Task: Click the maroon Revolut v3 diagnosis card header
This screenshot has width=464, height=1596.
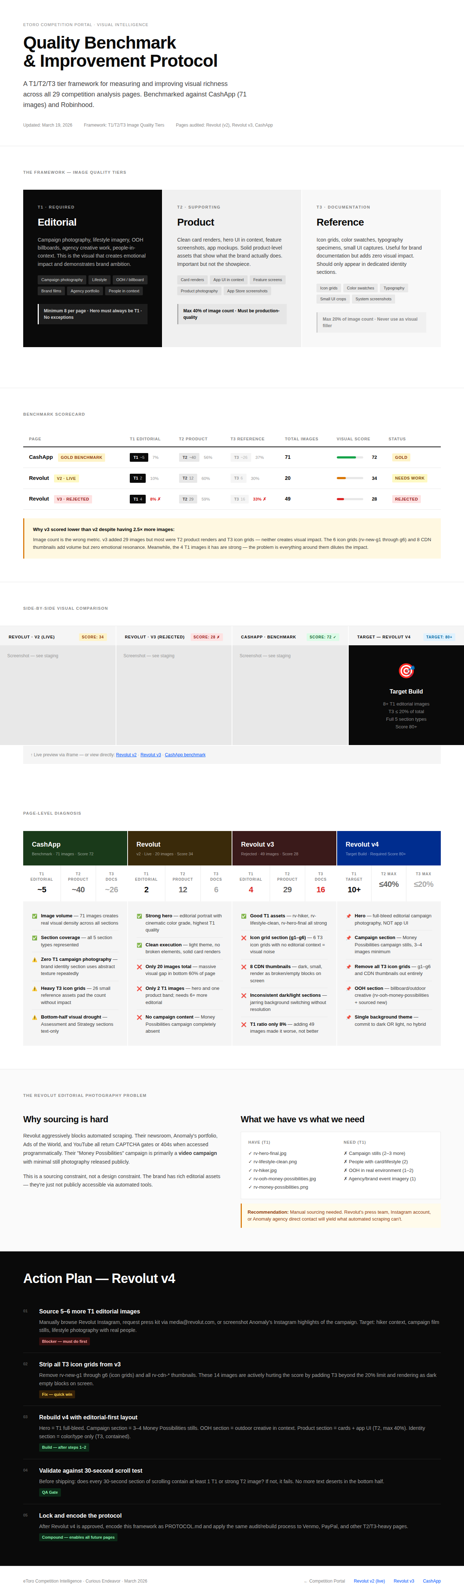Action: pos(284,848)
